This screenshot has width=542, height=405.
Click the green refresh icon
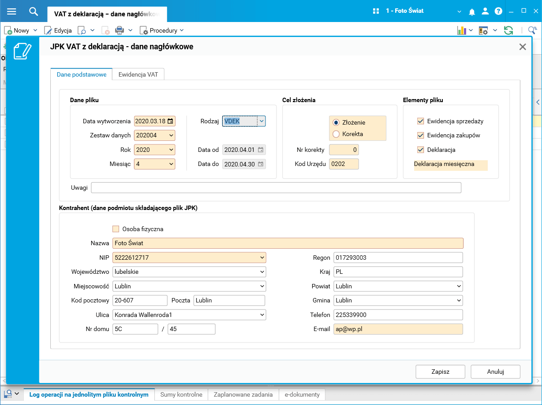coord(508,30)
